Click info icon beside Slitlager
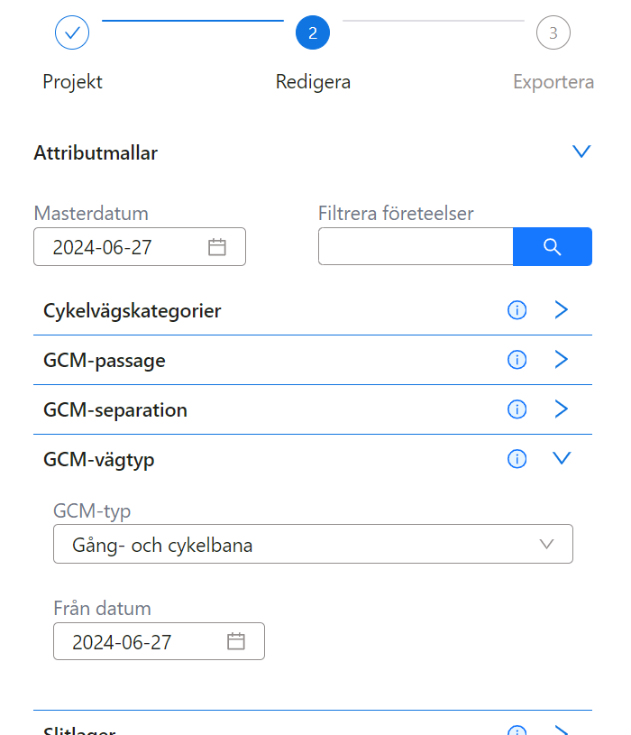 tap(517, 731)
